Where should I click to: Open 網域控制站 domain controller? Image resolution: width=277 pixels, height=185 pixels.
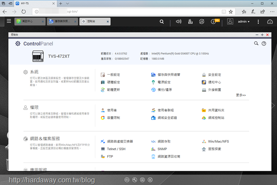[x=213, y=118]
